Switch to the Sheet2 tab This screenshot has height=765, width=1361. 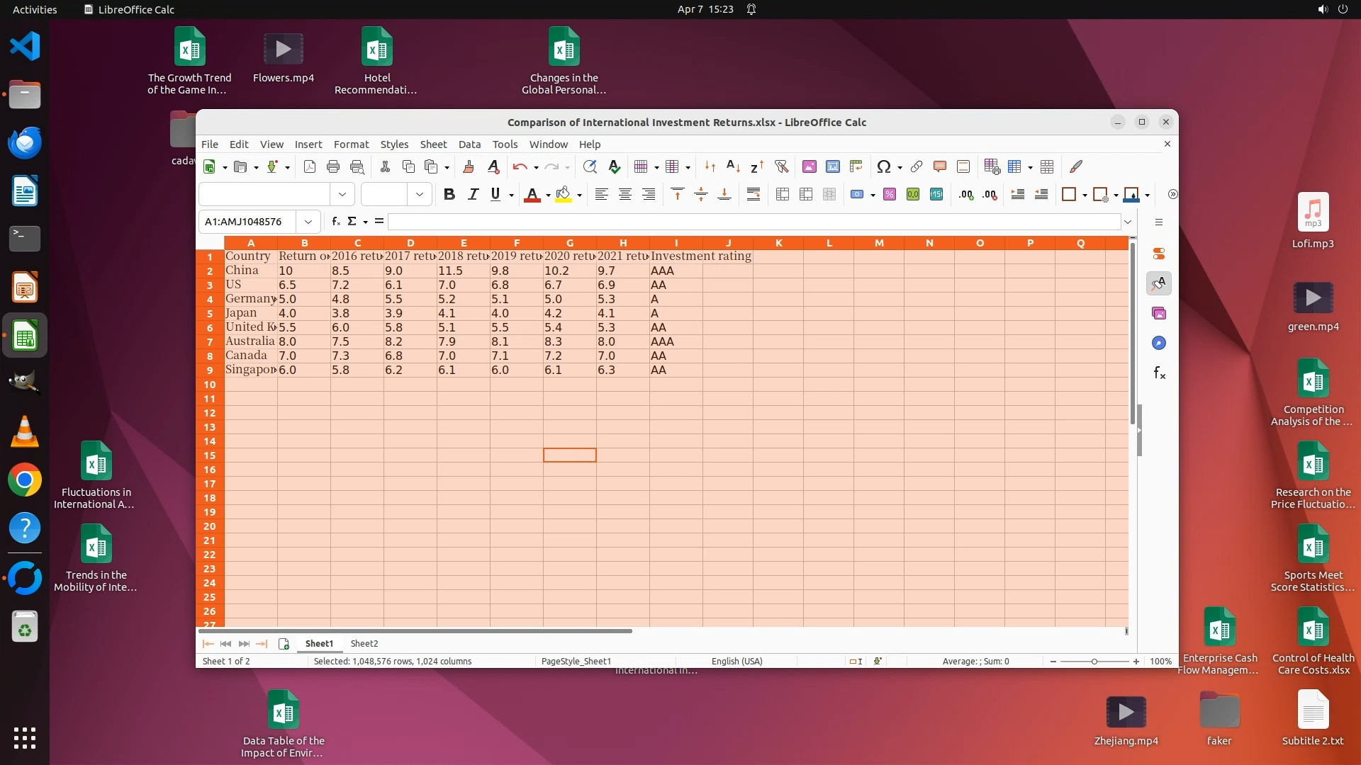click(364, 644)
